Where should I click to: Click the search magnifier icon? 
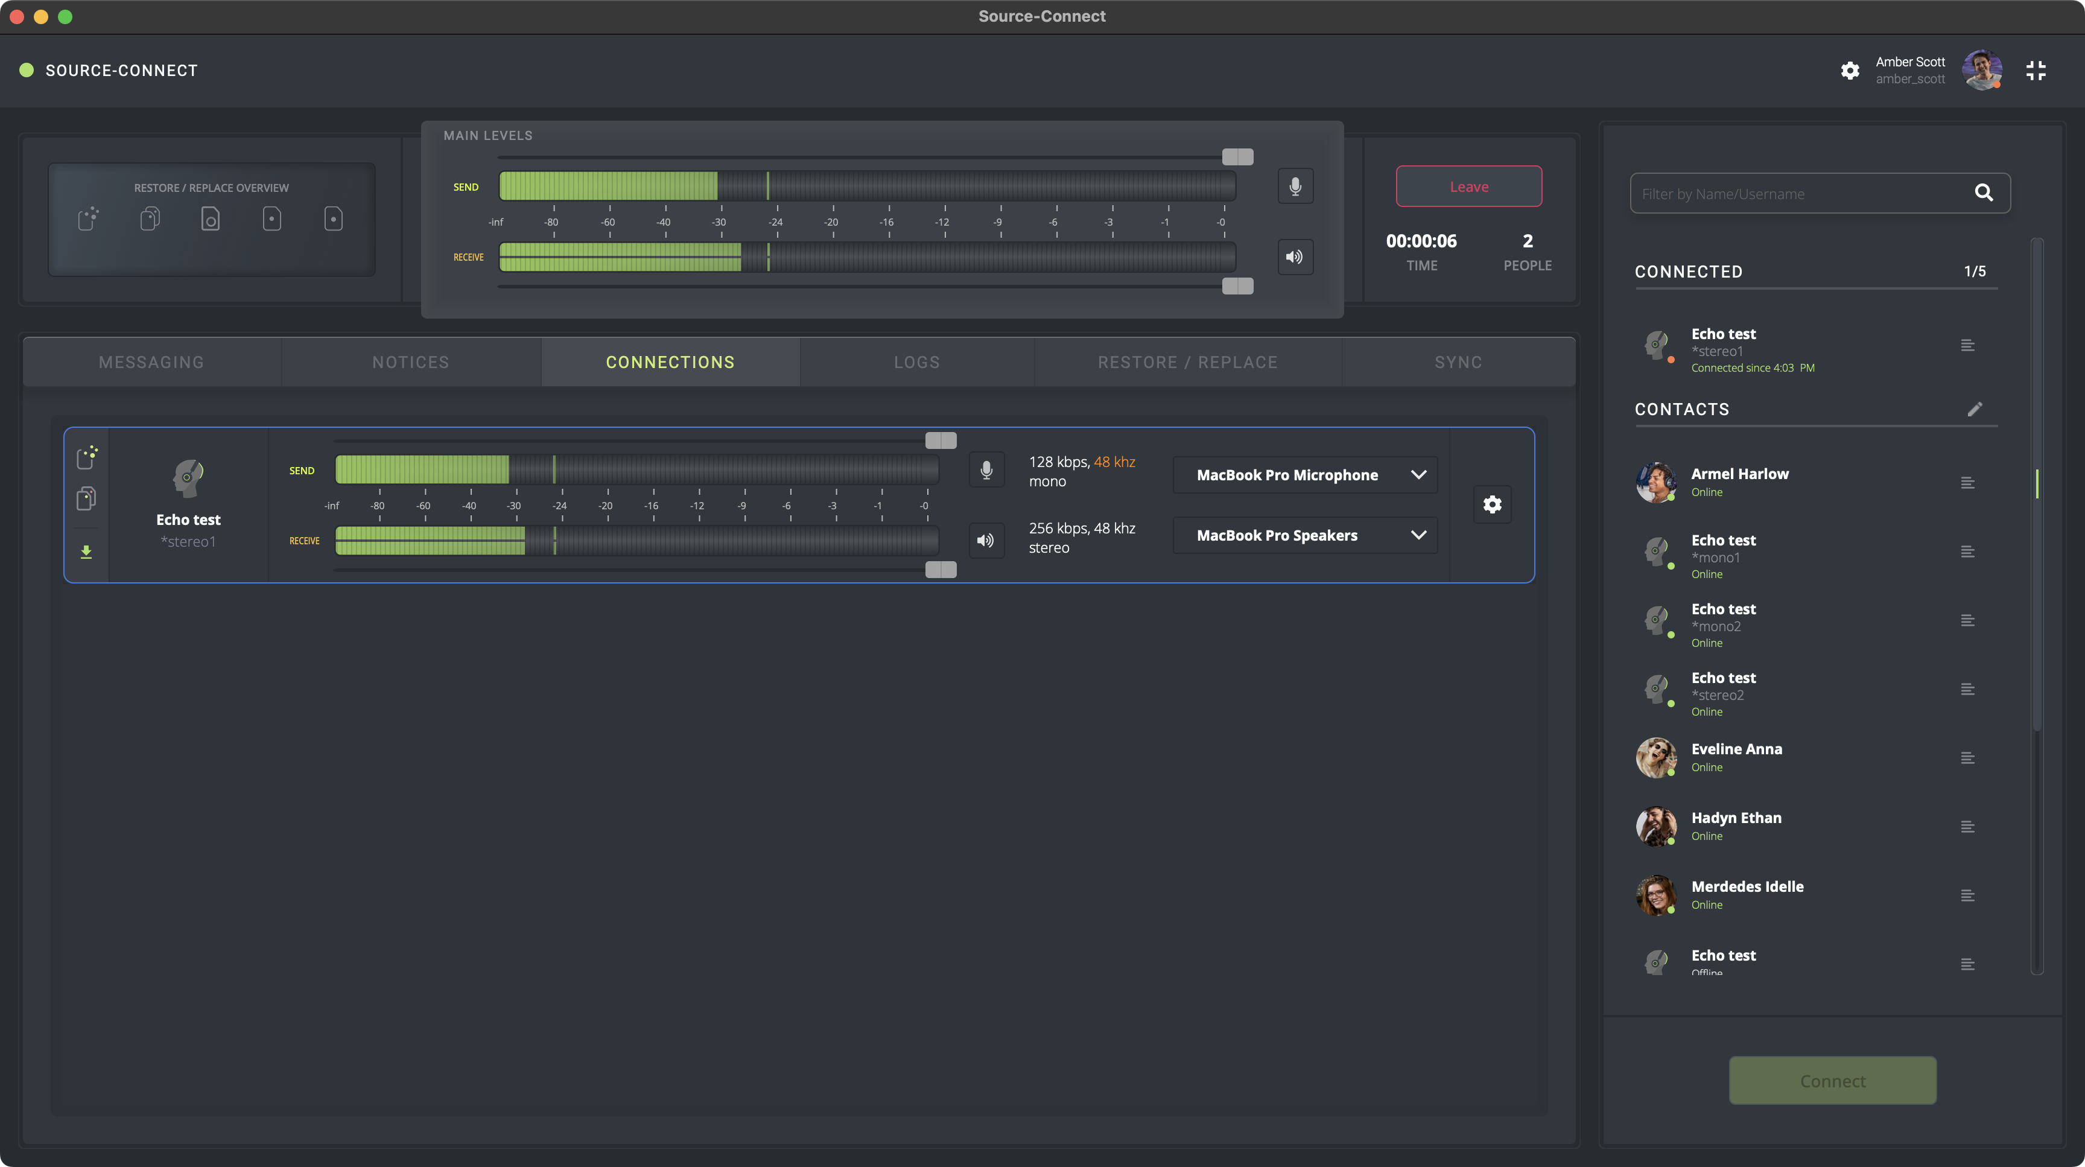1983,192
